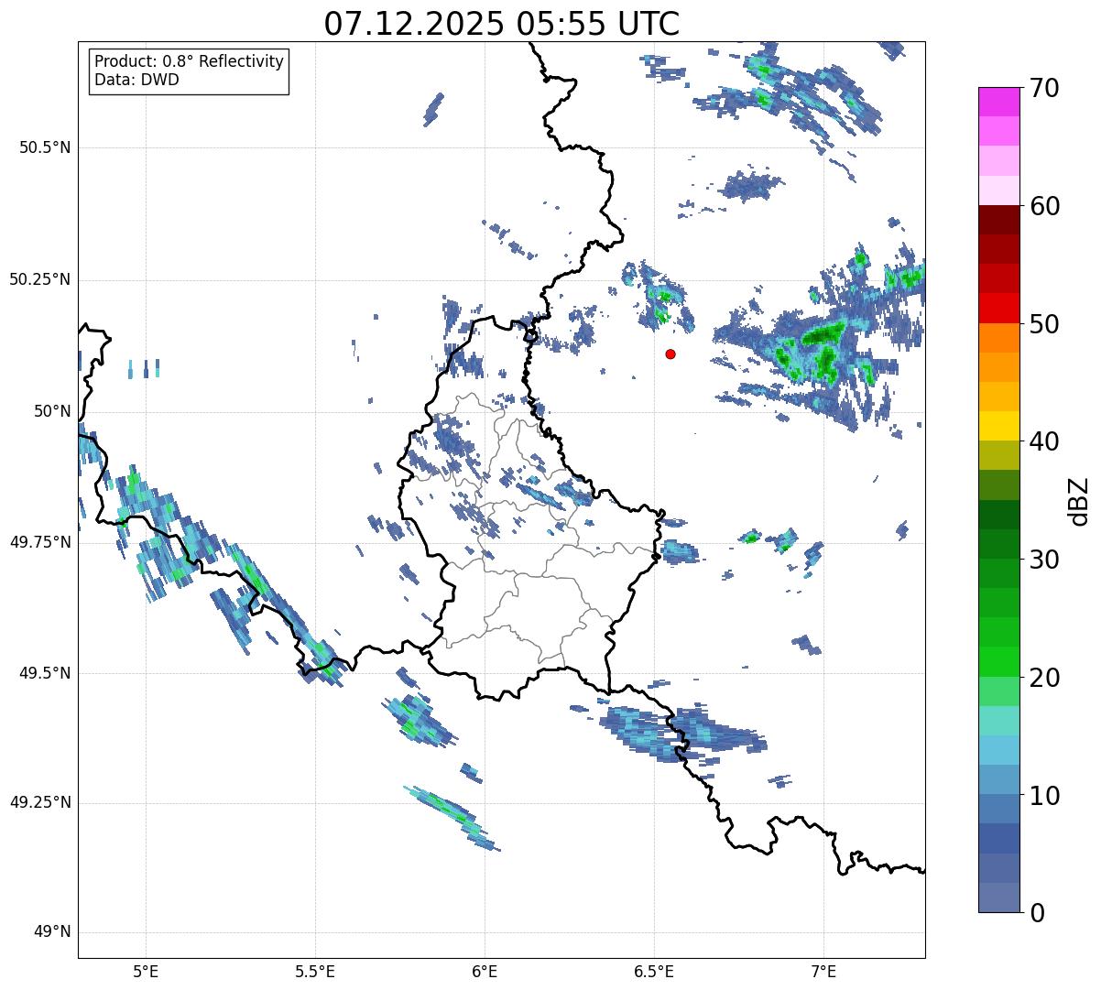The height and width of the screenshot is (990, 1101).
Task: Click the 50.5°N latitude label
Action: (x=45, y=147)
